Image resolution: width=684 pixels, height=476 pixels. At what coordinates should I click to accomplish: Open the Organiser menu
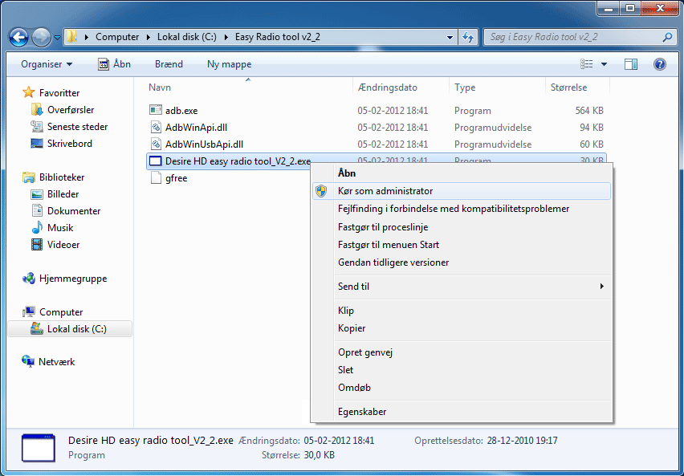(47, 64)
